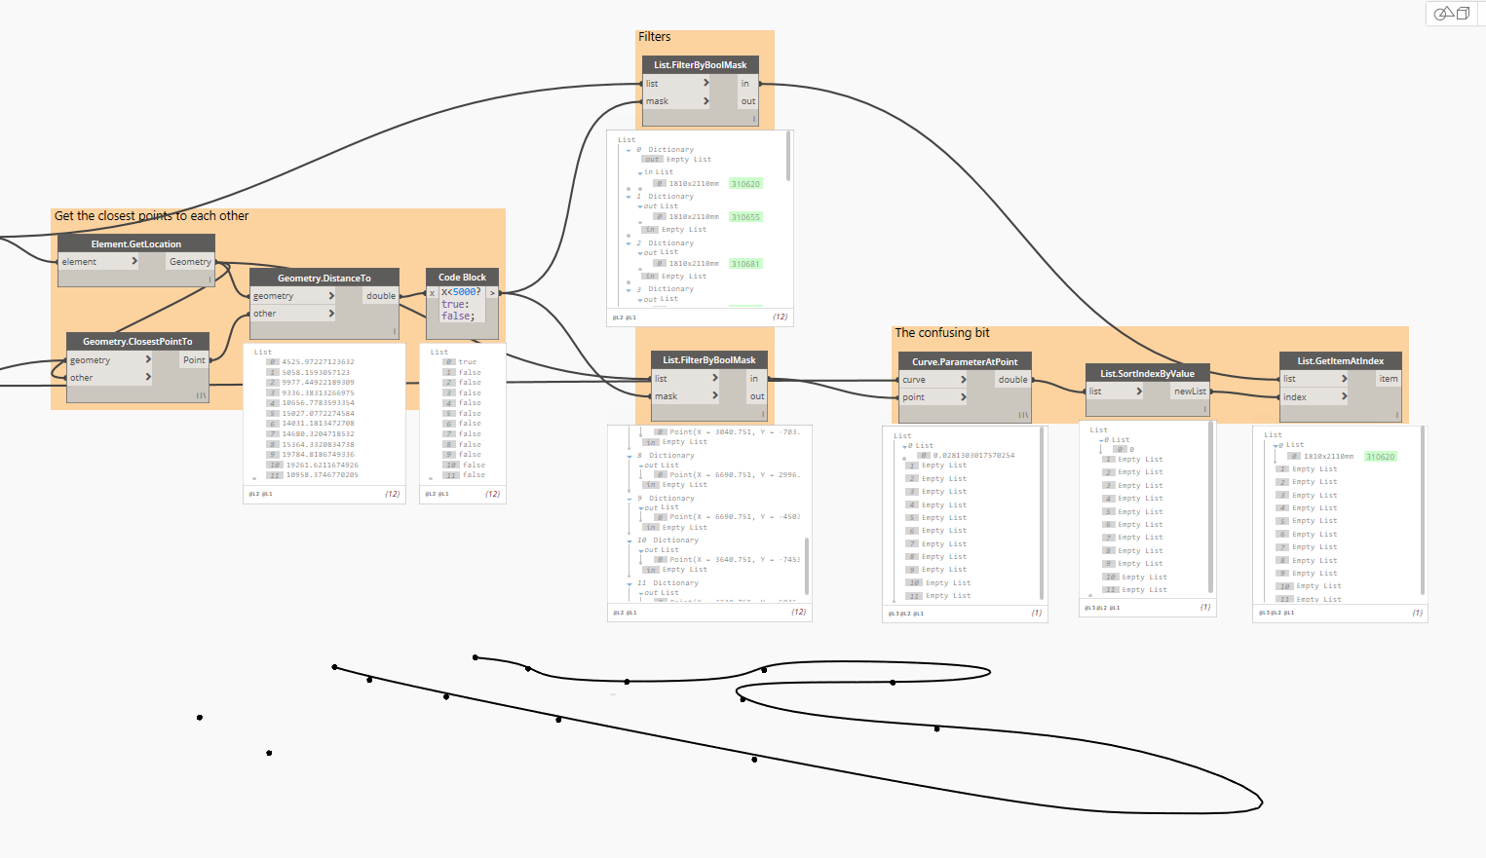Click scrollbar in List.SortIndexByValue preview bubble
Image resolution: width=1486 pixels, height=858 pixels.
(1210, 507)
